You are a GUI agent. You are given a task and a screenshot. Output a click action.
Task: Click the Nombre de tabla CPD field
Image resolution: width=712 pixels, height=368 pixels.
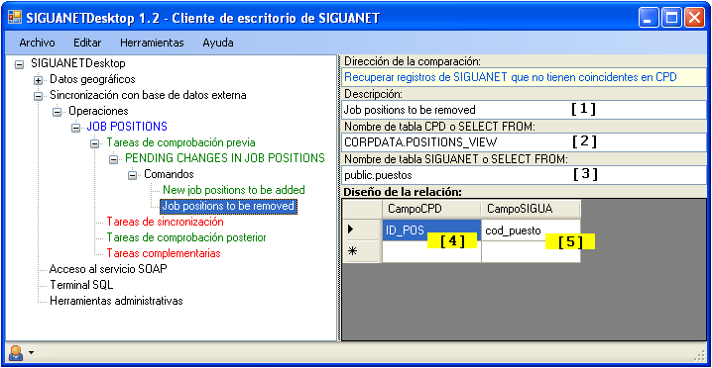[524, 141]
